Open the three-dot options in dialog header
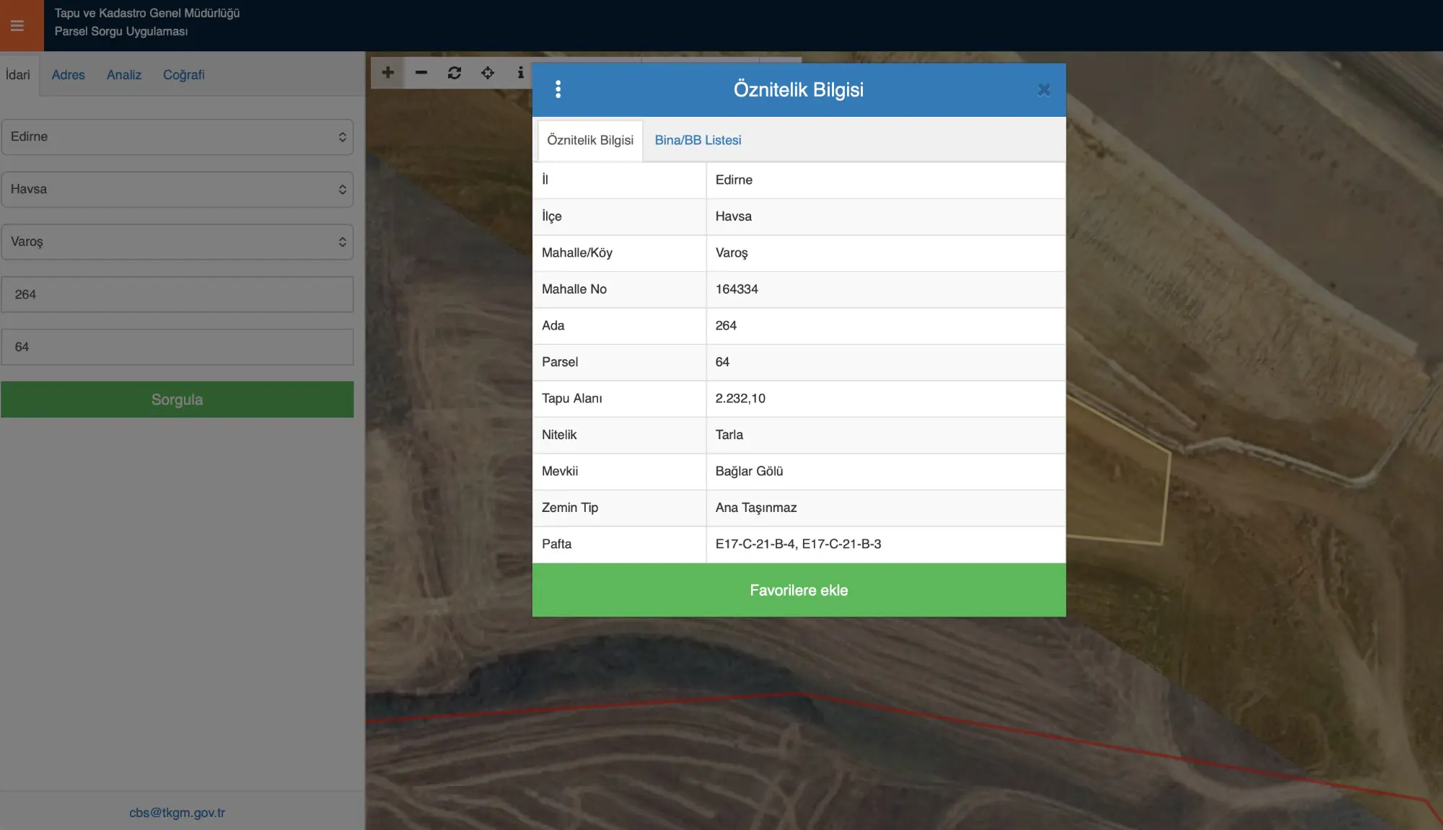 tap(558, 89)
